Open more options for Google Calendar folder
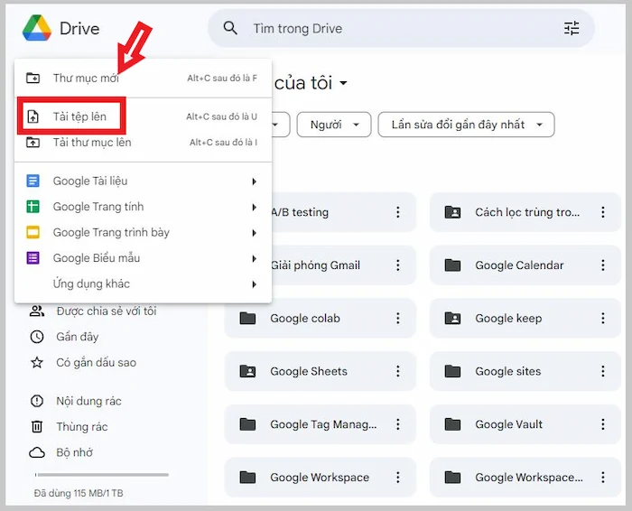The image size is (632, 511). tap(603, 265)
